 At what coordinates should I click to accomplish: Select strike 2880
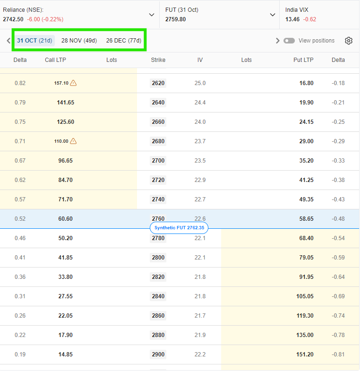pos(158,335)
